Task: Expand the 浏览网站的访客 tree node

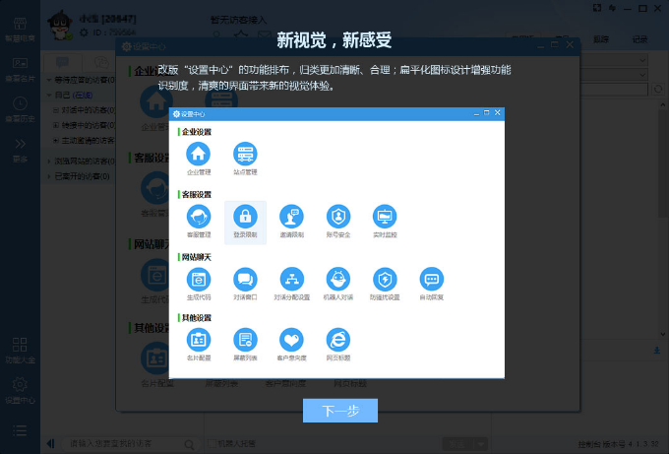Action: click(x=51, y=160)
